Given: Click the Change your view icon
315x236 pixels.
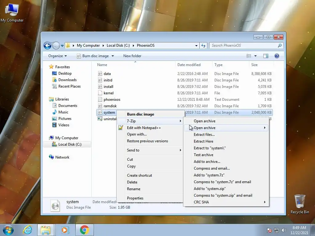Looking at the screenshot, I should coord(249,56).
